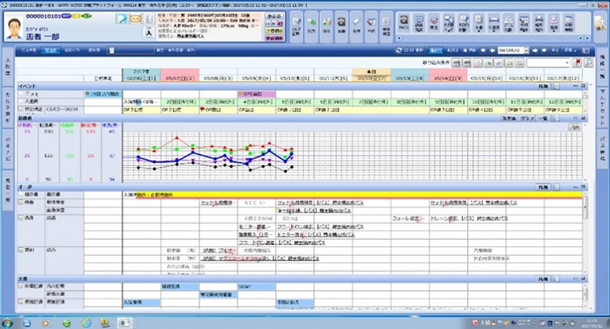
Task: Click the red pin flag icon
Action: [x=577, y=63]
